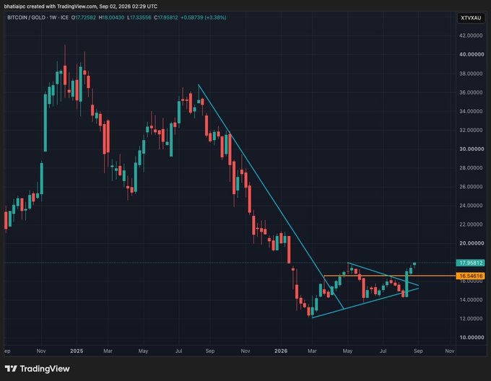The image size is (491, 381).
Task: Click the 1W interval label
Action: pyautogui.click(x=53, y=17)
